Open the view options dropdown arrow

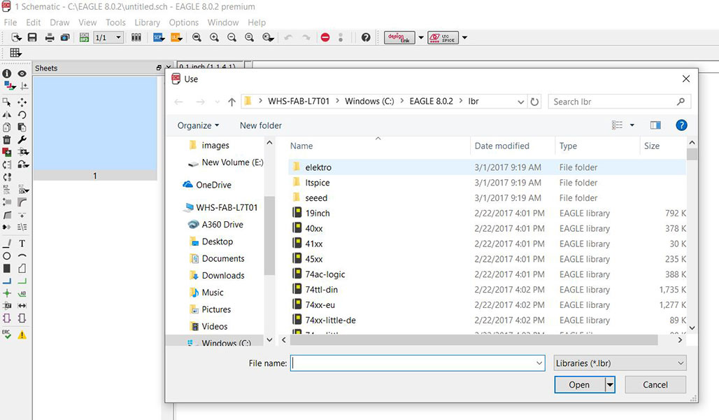(x=632, y=125)
